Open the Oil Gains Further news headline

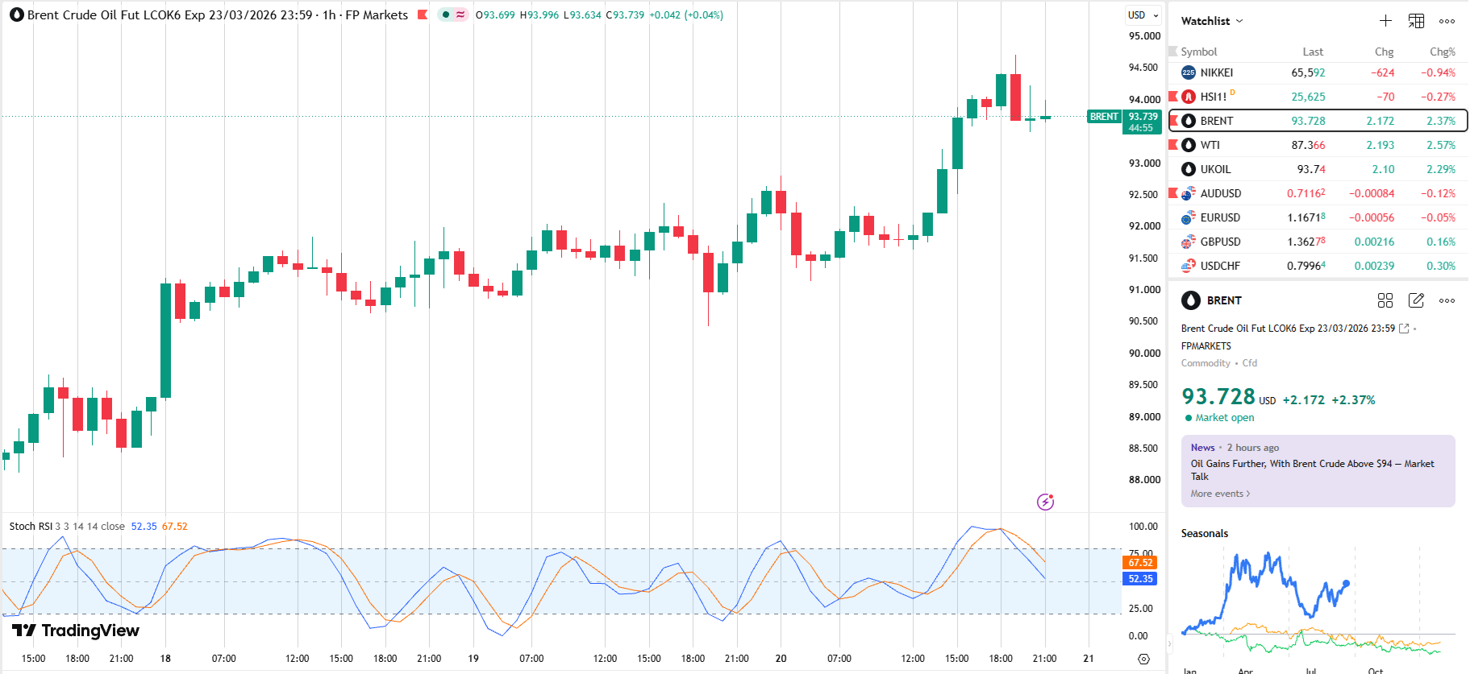1313,469
